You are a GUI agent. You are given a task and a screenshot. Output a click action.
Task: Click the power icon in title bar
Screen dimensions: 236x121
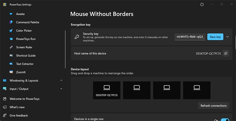tap(202, 4)
